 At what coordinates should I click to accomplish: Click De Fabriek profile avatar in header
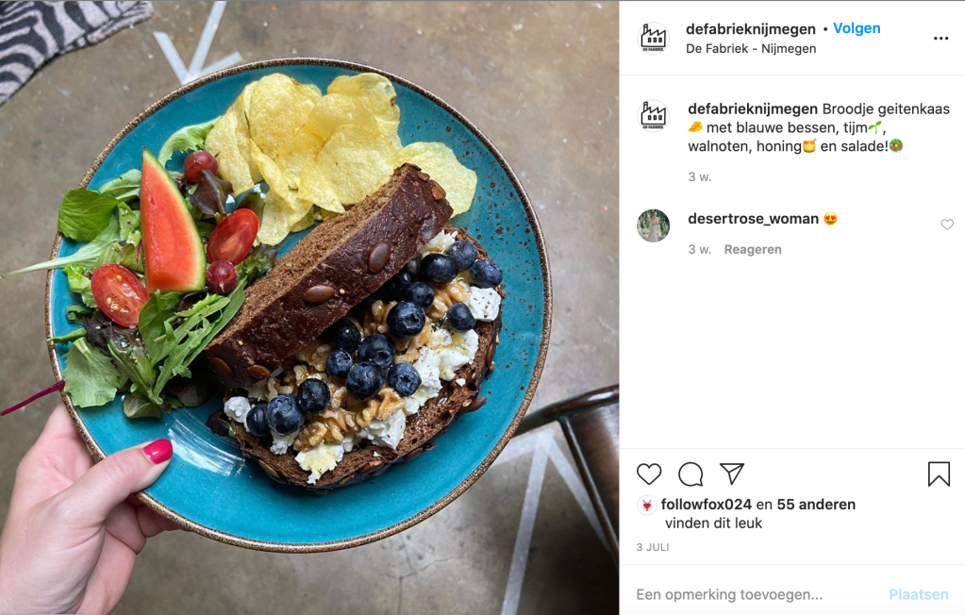pos(653,38)
